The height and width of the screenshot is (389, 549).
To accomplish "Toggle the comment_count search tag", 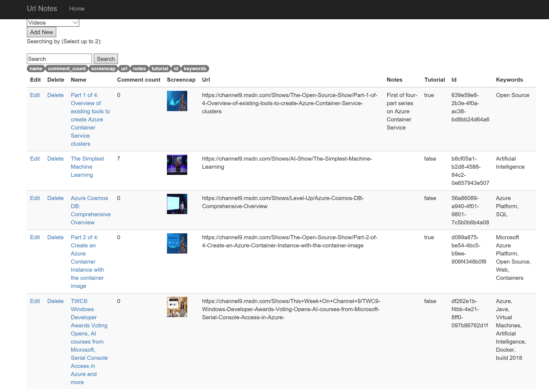I will point(67,69).
